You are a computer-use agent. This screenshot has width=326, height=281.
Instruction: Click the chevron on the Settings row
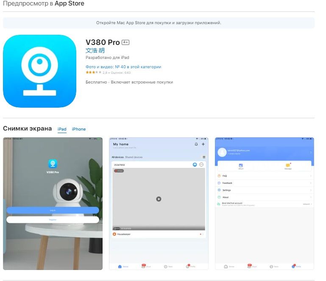311,190
